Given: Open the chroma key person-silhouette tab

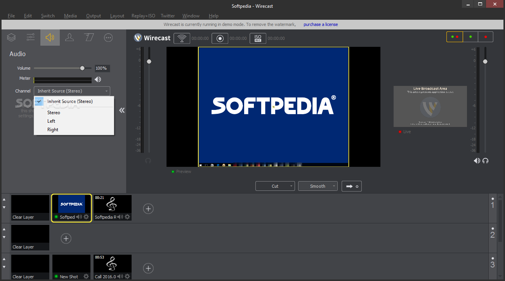Looking at the screenshot, I should coord(69,38).
